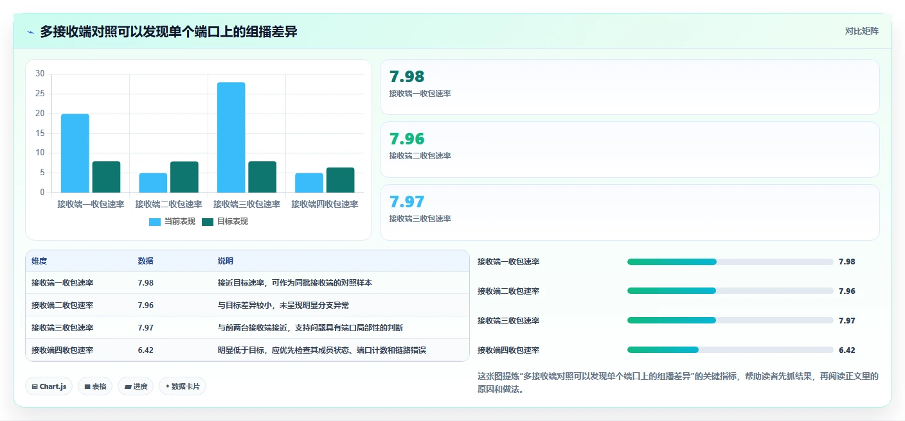Viewport: 905px width, 421px height.
Task: Click the 7.97 value in the table
Action: pyautogui.click(x=145, y=328)
